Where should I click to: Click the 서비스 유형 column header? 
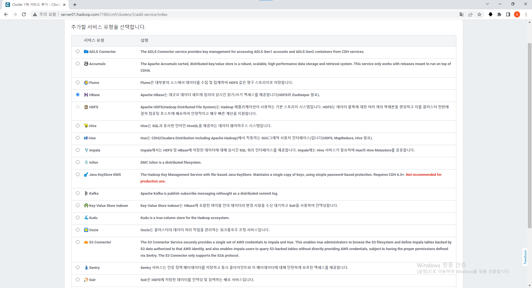click(94, 40)
